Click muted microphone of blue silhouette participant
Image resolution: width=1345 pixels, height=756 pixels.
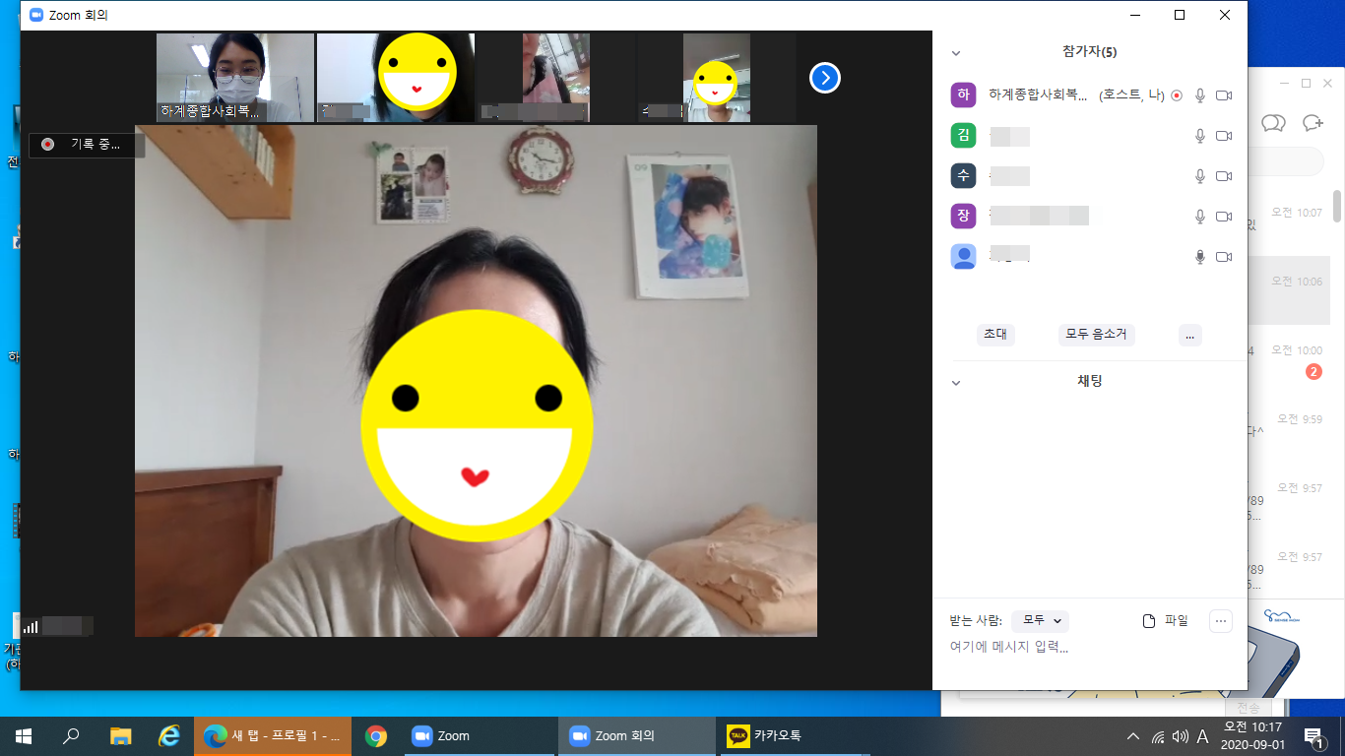coord(1199,257)
